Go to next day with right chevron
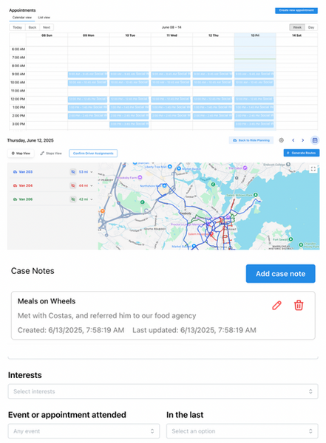This screenshot has width=326, height=443. coord(303,140)
